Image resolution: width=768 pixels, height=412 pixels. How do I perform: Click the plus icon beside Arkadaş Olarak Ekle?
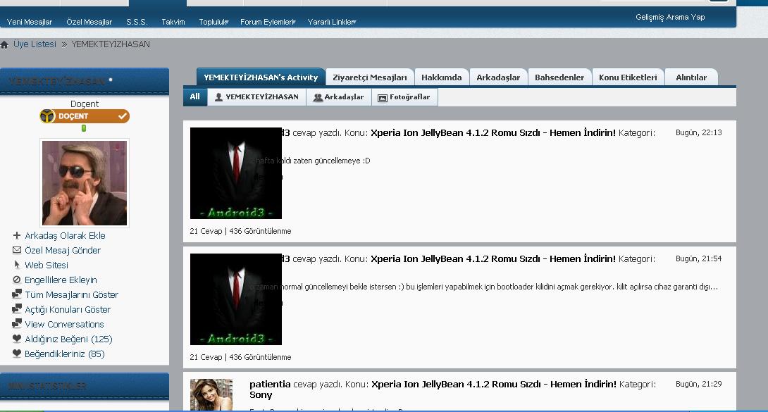(17, 235)
